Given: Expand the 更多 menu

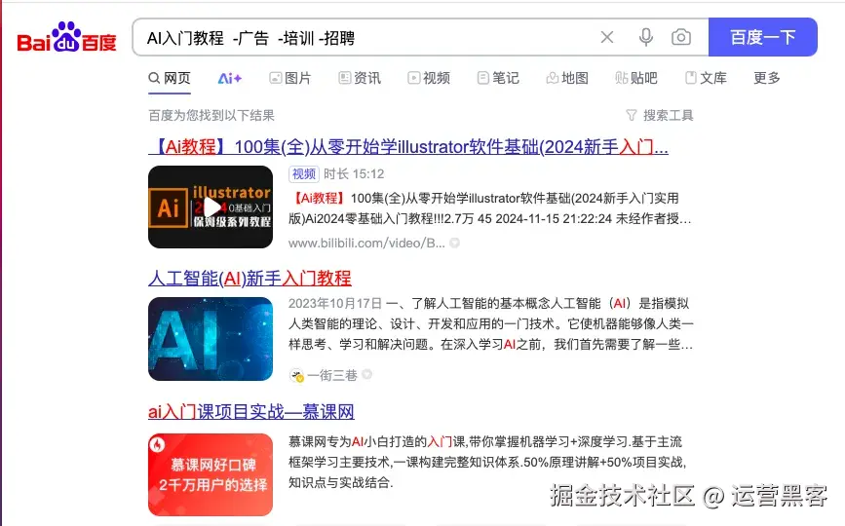Looking at the screenshot, I should [767, 78].
